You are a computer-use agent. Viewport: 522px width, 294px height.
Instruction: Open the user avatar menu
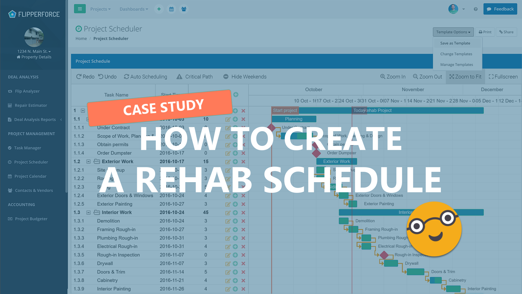(456, 9)
